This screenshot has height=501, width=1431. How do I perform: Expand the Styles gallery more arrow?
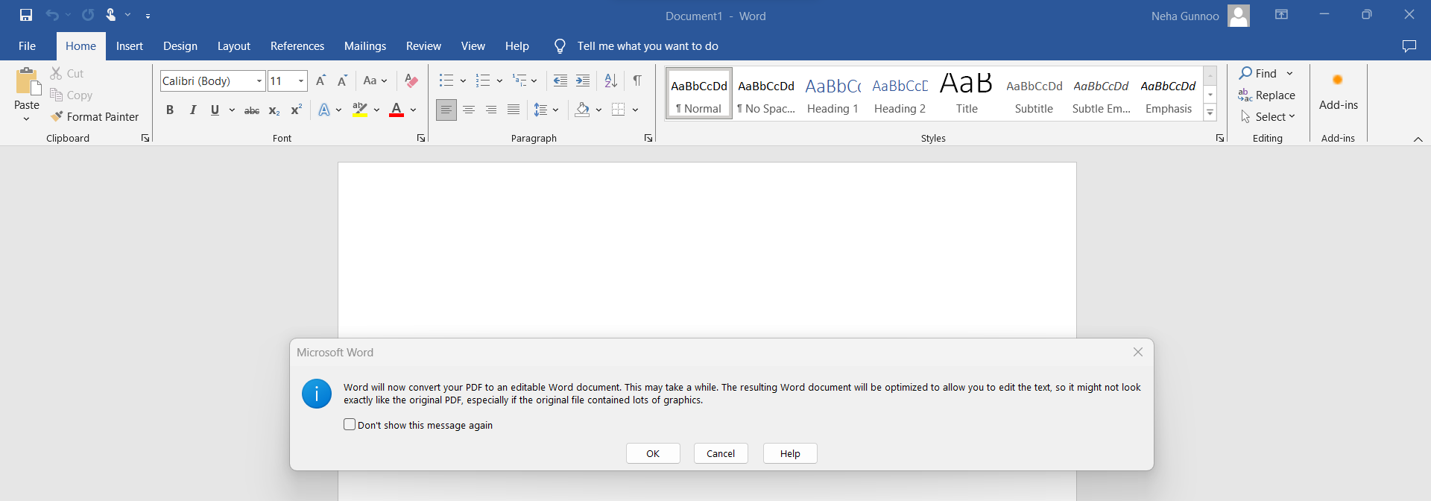coord(1210,113)
